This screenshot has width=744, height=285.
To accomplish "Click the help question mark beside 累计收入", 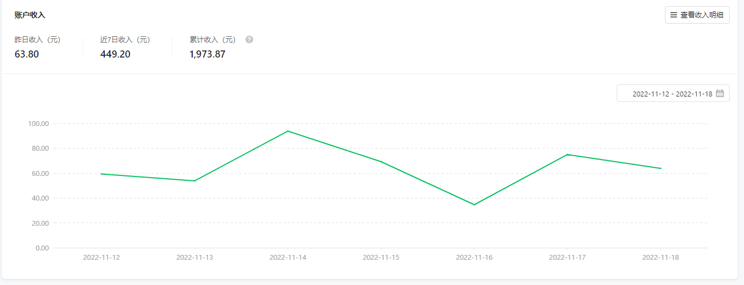I will (249, 39).
